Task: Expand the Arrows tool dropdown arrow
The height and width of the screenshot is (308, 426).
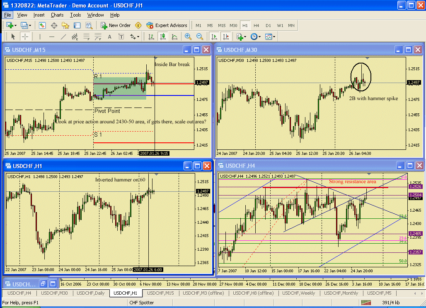Action: [138, 37]
